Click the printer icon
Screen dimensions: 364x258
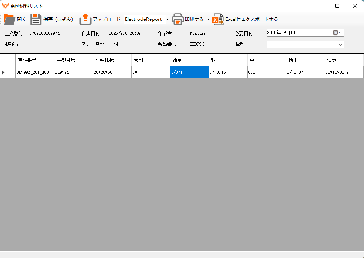178,19
